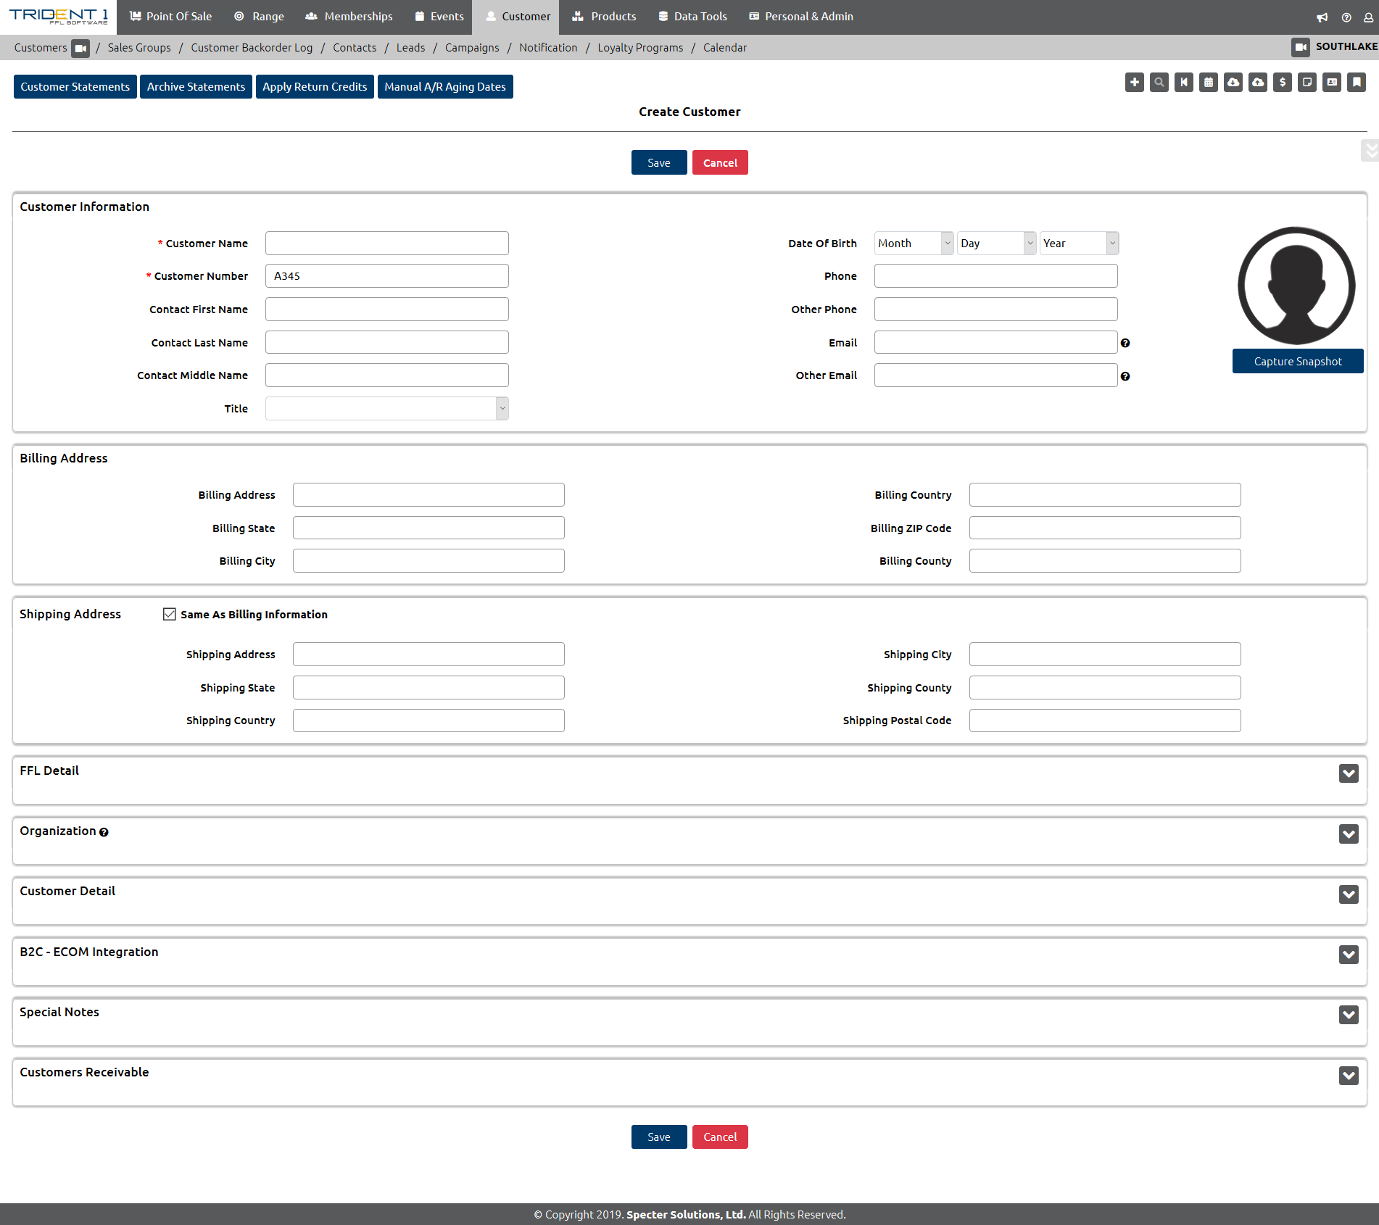Expand the Customers Receivable section
This screenshot has width=1379, height=1225.
pyautogui.click(x=1349, y=1076)
